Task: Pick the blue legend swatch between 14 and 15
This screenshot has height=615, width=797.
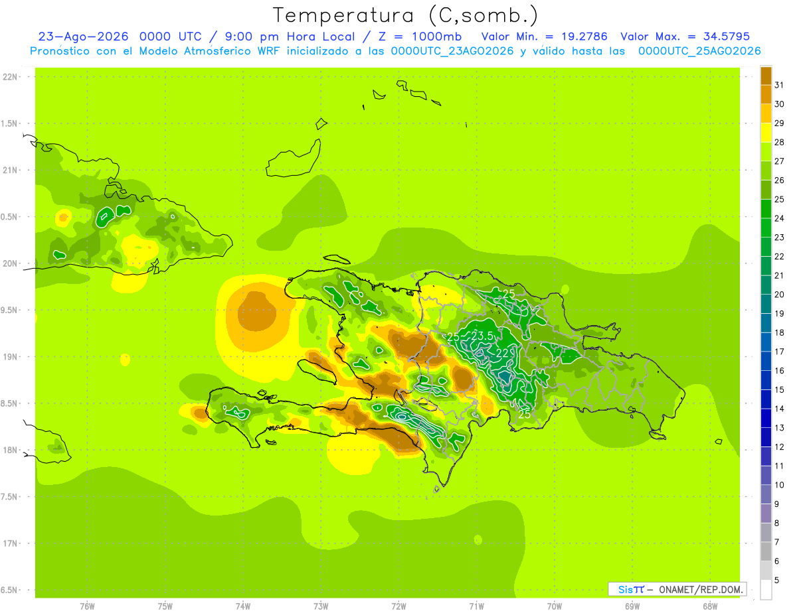Action: 766,399
